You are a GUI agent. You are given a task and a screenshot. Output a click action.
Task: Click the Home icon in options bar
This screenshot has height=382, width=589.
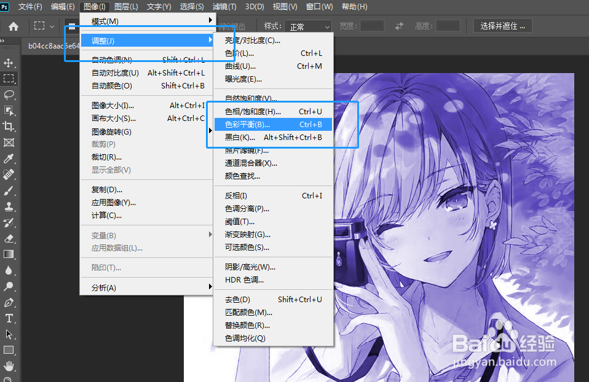click(14, 26)
